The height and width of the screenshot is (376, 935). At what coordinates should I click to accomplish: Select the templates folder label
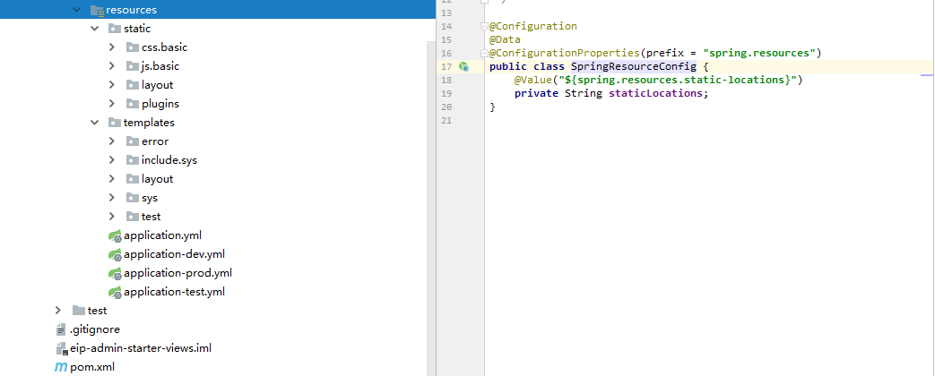coord(149,122)
